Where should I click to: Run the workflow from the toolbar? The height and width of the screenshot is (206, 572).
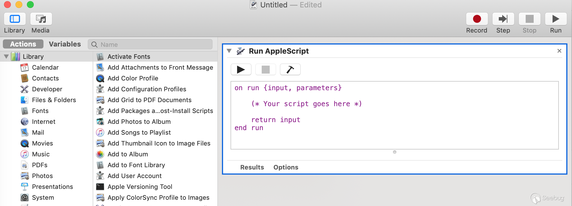556,19
